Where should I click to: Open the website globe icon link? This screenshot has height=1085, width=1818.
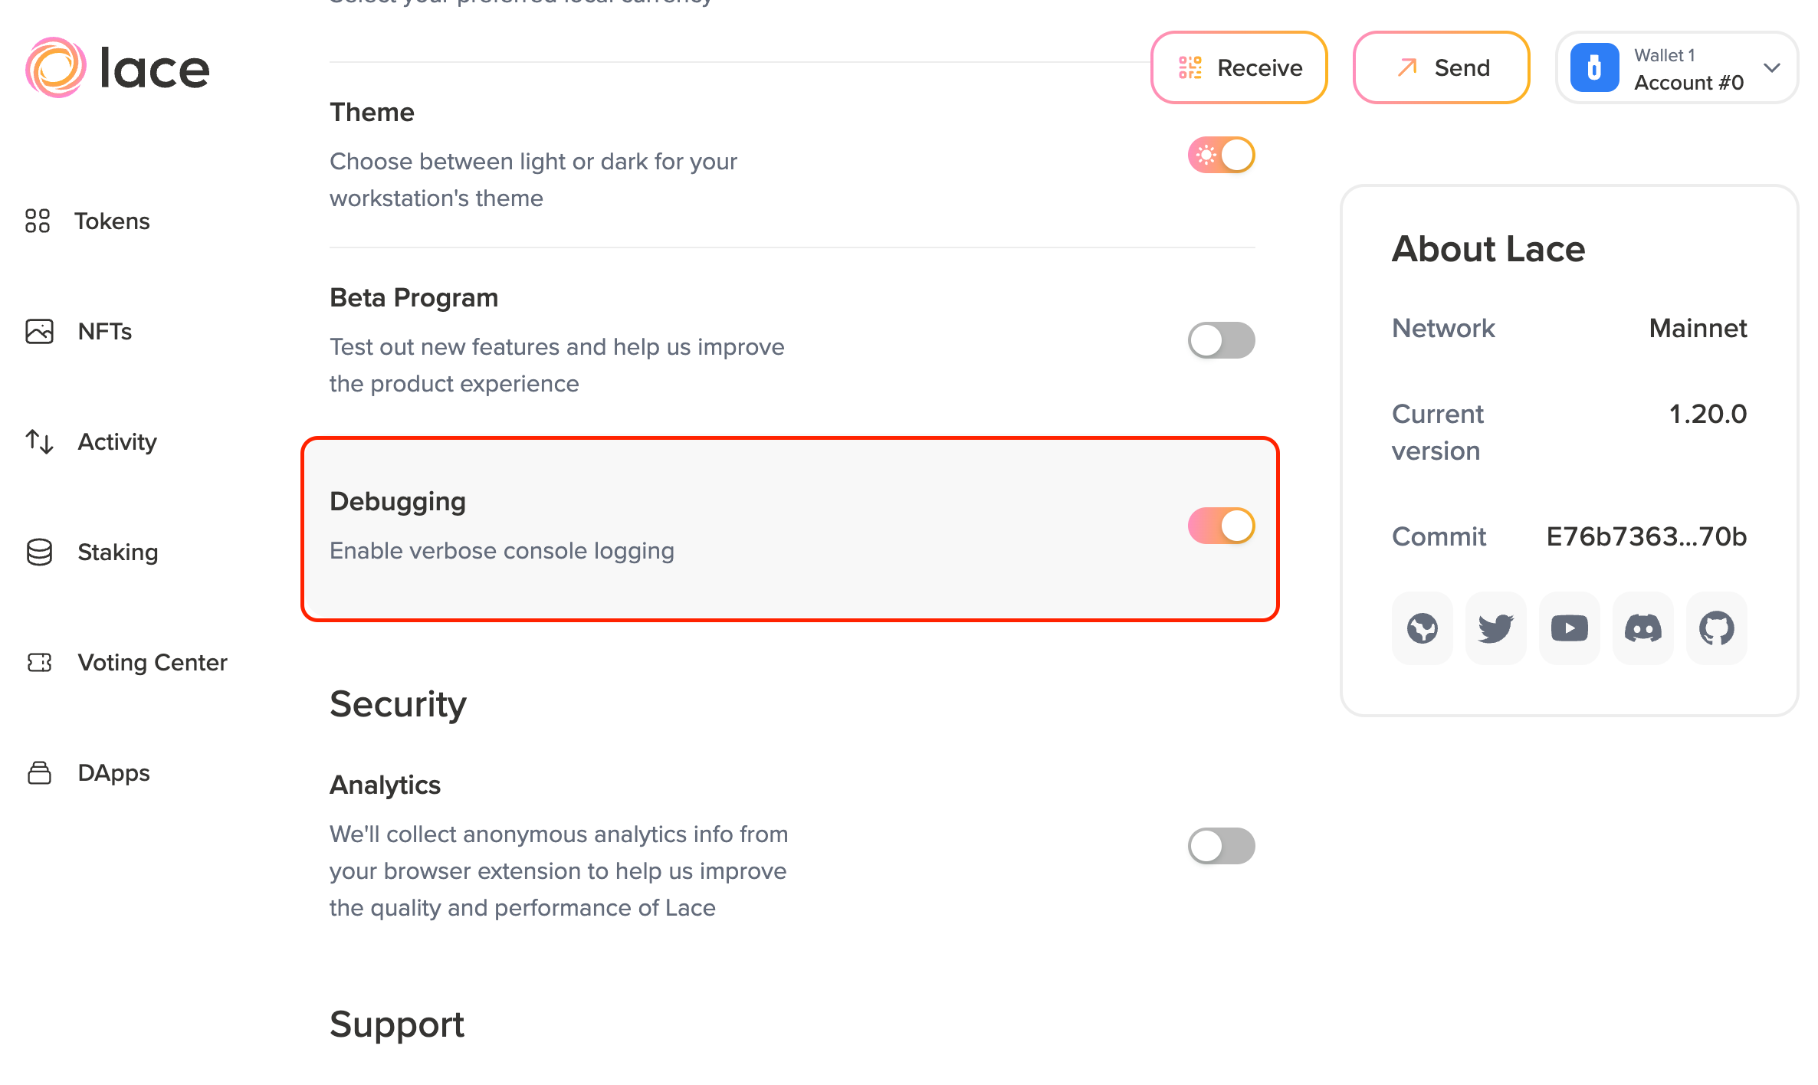point(1422,628)
